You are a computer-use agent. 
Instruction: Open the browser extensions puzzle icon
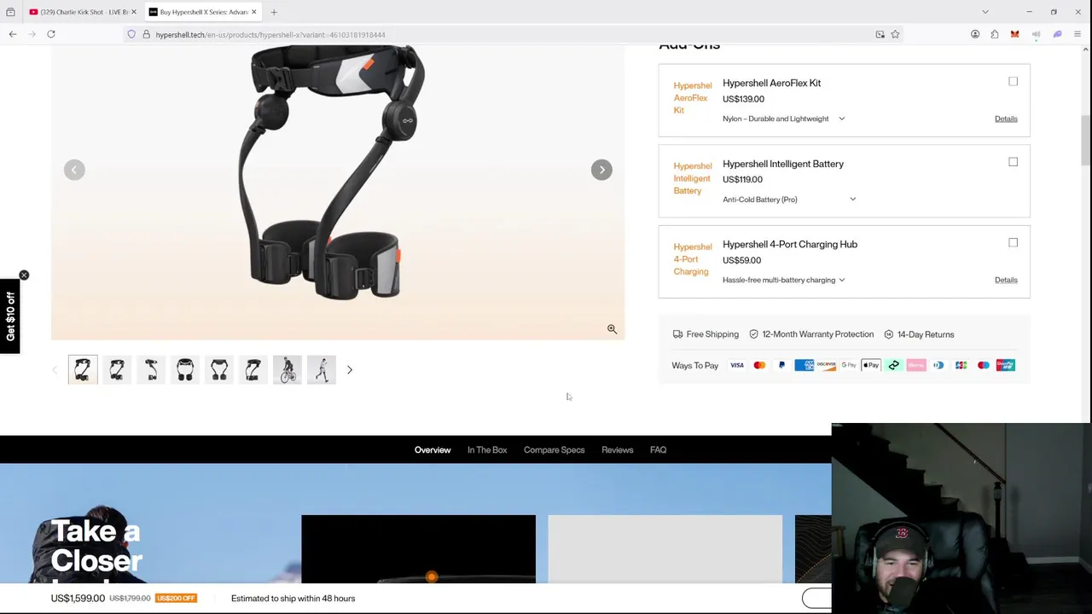[995, 34]
